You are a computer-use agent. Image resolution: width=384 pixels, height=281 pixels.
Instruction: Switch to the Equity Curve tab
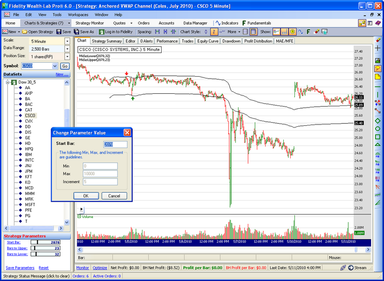point(208,41)
